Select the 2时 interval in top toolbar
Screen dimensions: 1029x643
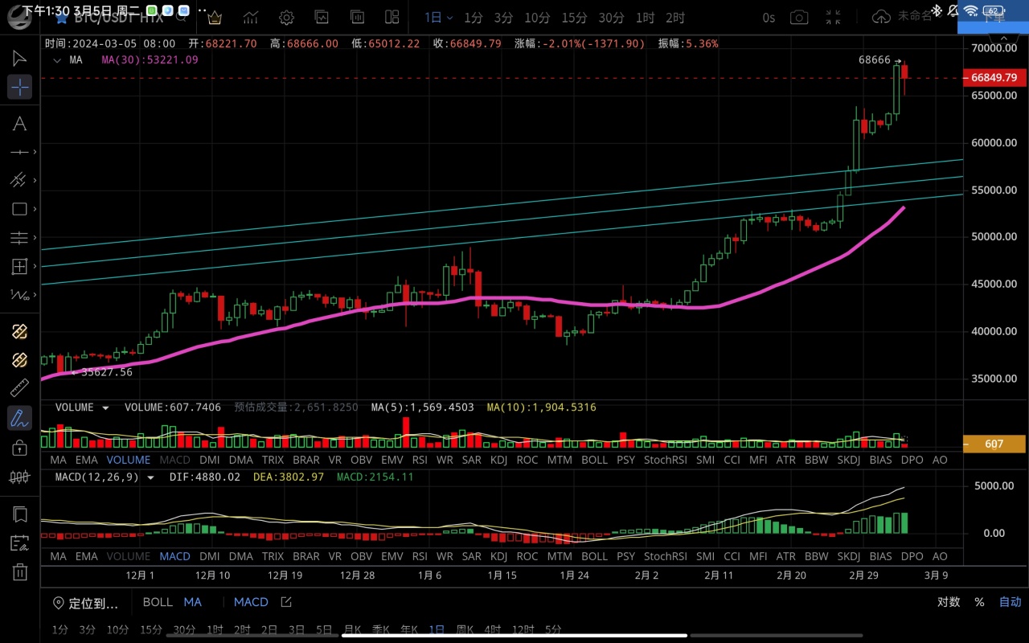pyautogui.click(x=675, y=18)
